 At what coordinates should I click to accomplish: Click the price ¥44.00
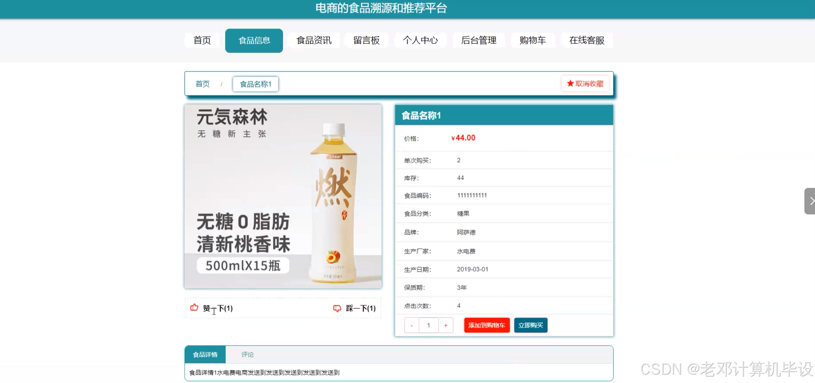(463, 138)
